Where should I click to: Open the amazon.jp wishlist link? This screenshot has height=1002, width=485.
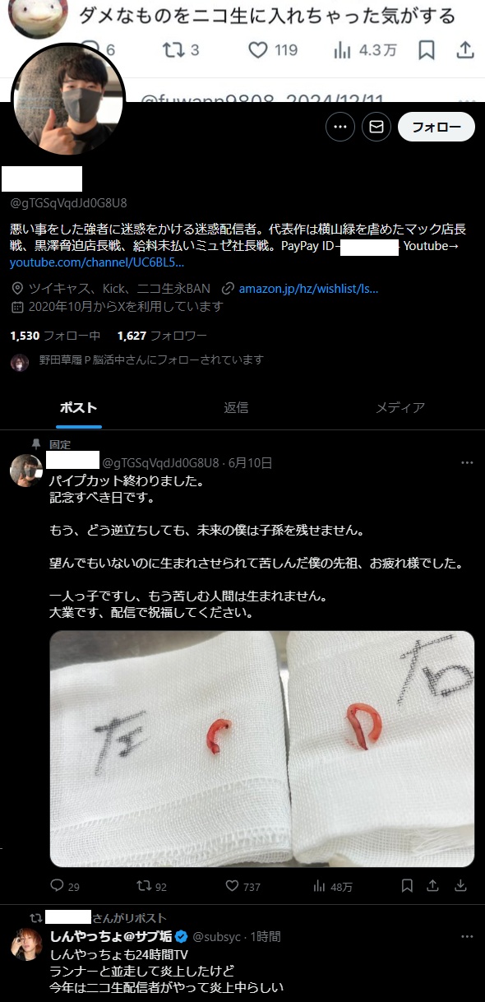point(308,289)
